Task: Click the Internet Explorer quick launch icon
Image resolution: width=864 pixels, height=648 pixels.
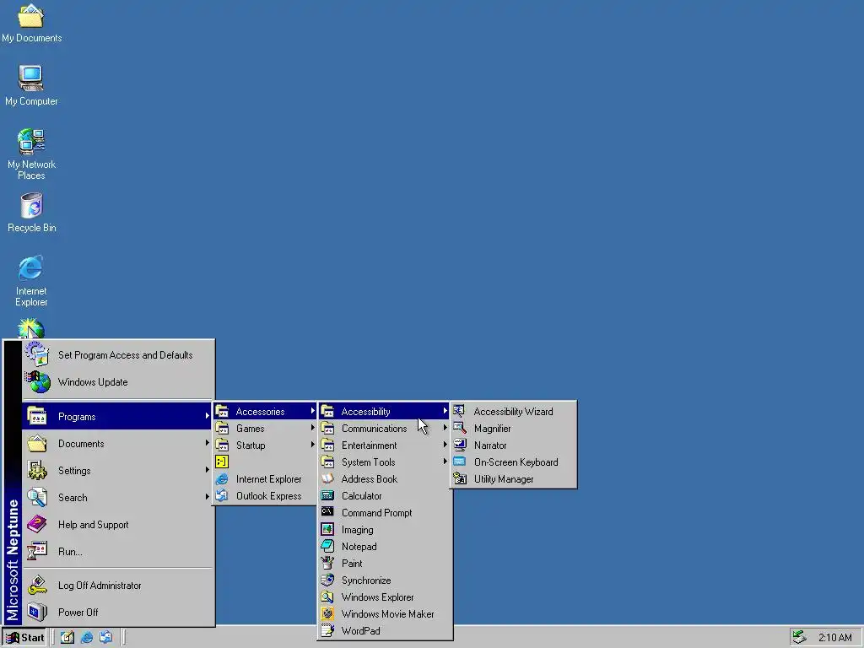Action: coord(87,638)
